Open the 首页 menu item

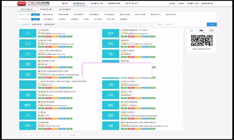(65, 3)
